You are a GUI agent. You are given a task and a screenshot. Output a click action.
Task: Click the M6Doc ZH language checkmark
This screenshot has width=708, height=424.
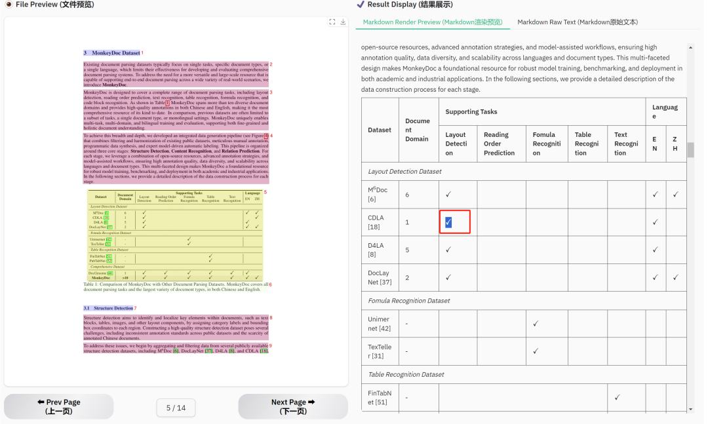pos(675,194)
